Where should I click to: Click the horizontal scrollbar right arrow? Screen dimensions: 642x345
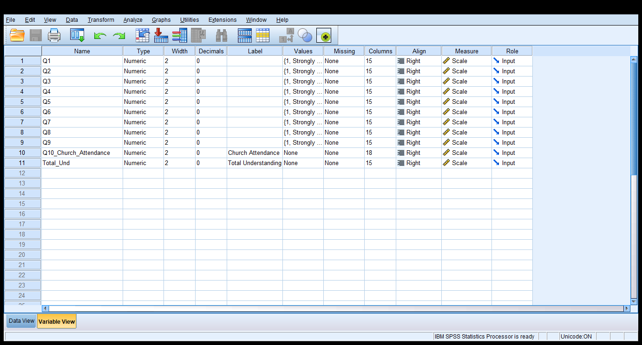pos(627,308)
